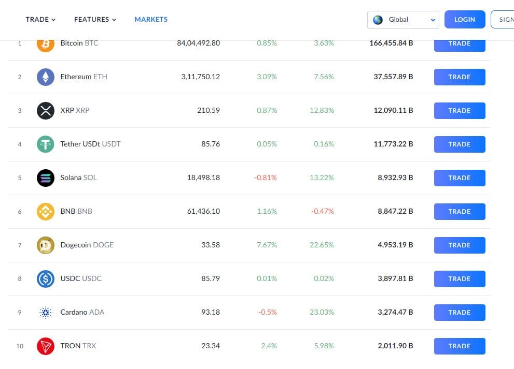514x369 pixels.
Task: Click the Cardano coin logo
Action: click(46, 313)
